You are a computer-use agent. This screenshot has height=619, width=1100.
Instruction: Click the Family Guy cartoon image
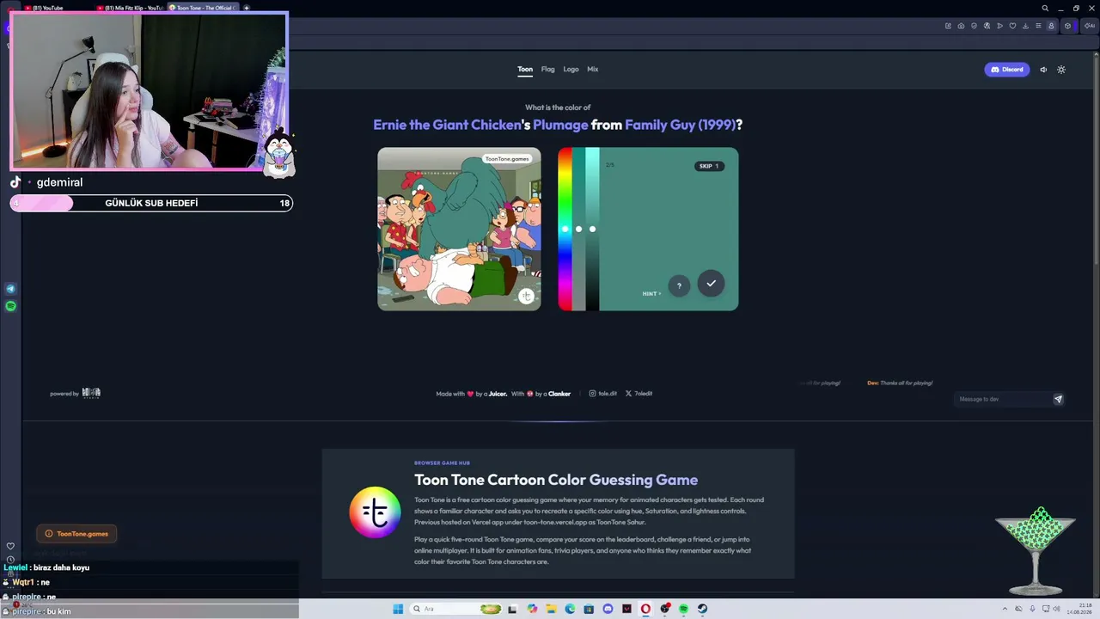tap(459, 229)
